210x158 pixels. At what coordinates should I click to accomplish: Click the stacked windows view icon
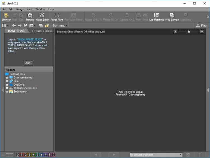click(x=41, y=25)
